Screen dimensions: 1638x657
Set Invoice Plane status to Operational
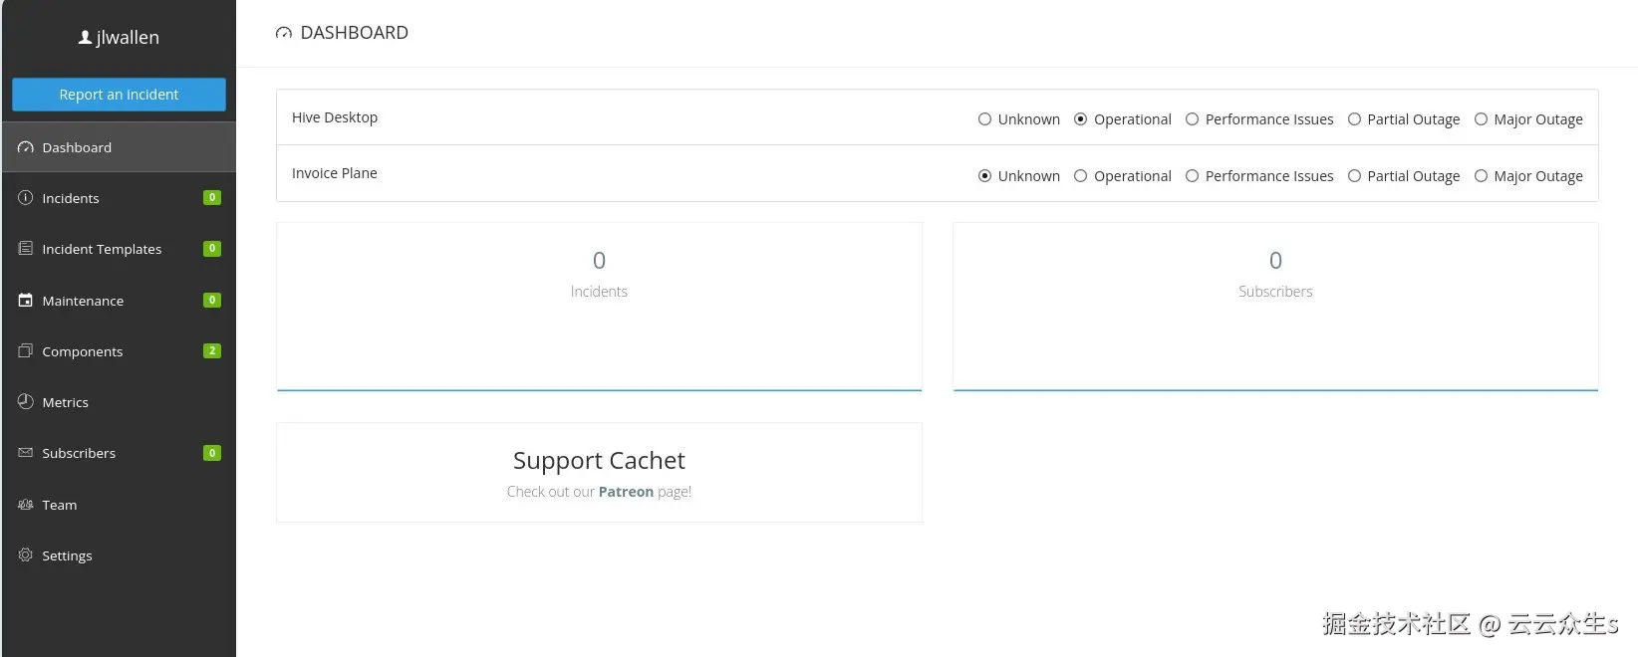[x=1081, y=176]
